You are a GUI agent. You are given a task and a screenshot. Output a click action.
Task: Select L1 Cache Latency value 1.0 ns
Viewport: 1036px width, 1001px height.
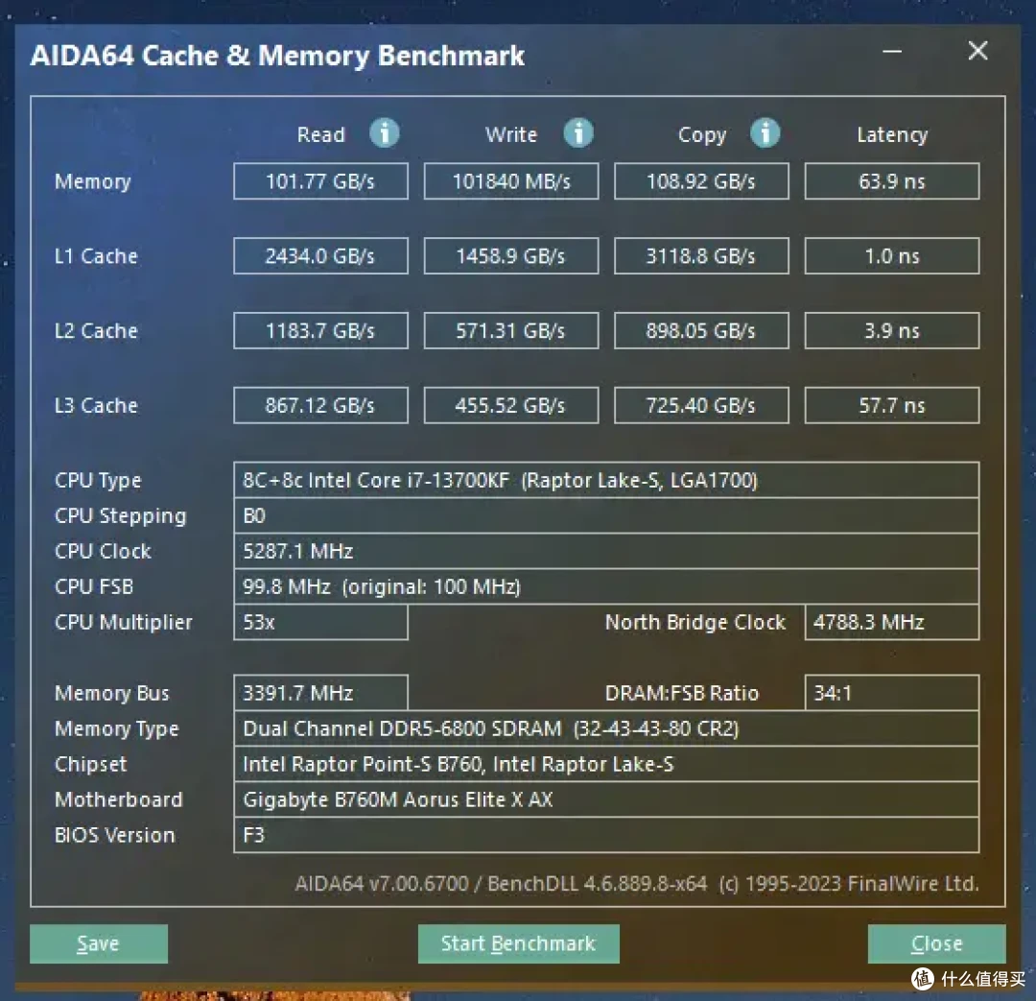tap(892, 256)
